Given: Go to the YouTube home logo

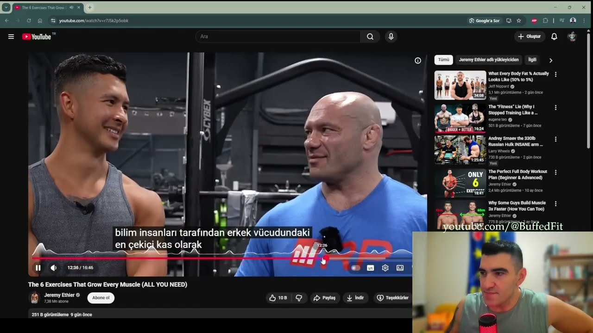Looking at the screenshot, I should click(x=37, y=37).
